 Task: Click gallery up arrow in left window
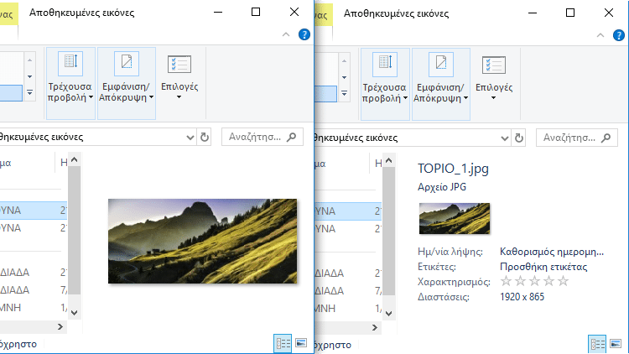29,60
